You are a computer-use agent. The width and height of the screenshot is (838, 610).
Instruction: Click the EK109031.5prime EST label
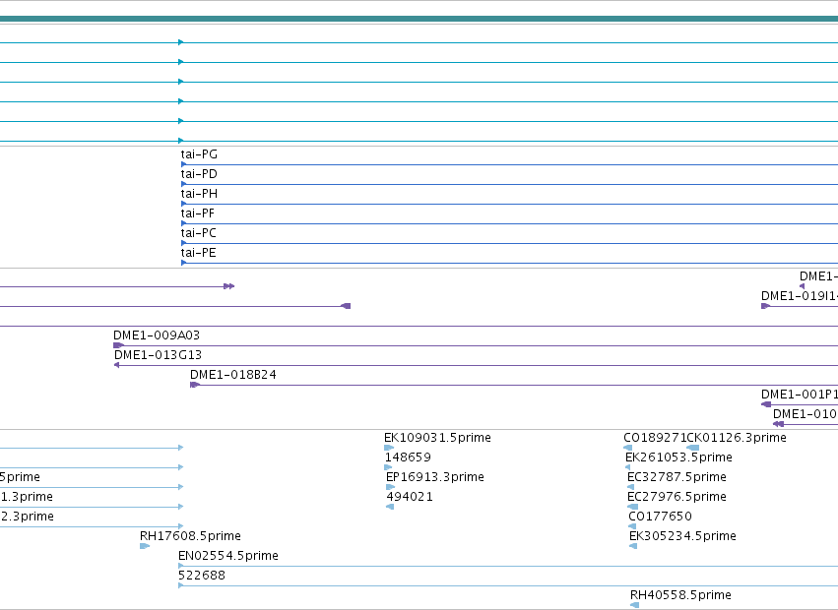point(437,438)
